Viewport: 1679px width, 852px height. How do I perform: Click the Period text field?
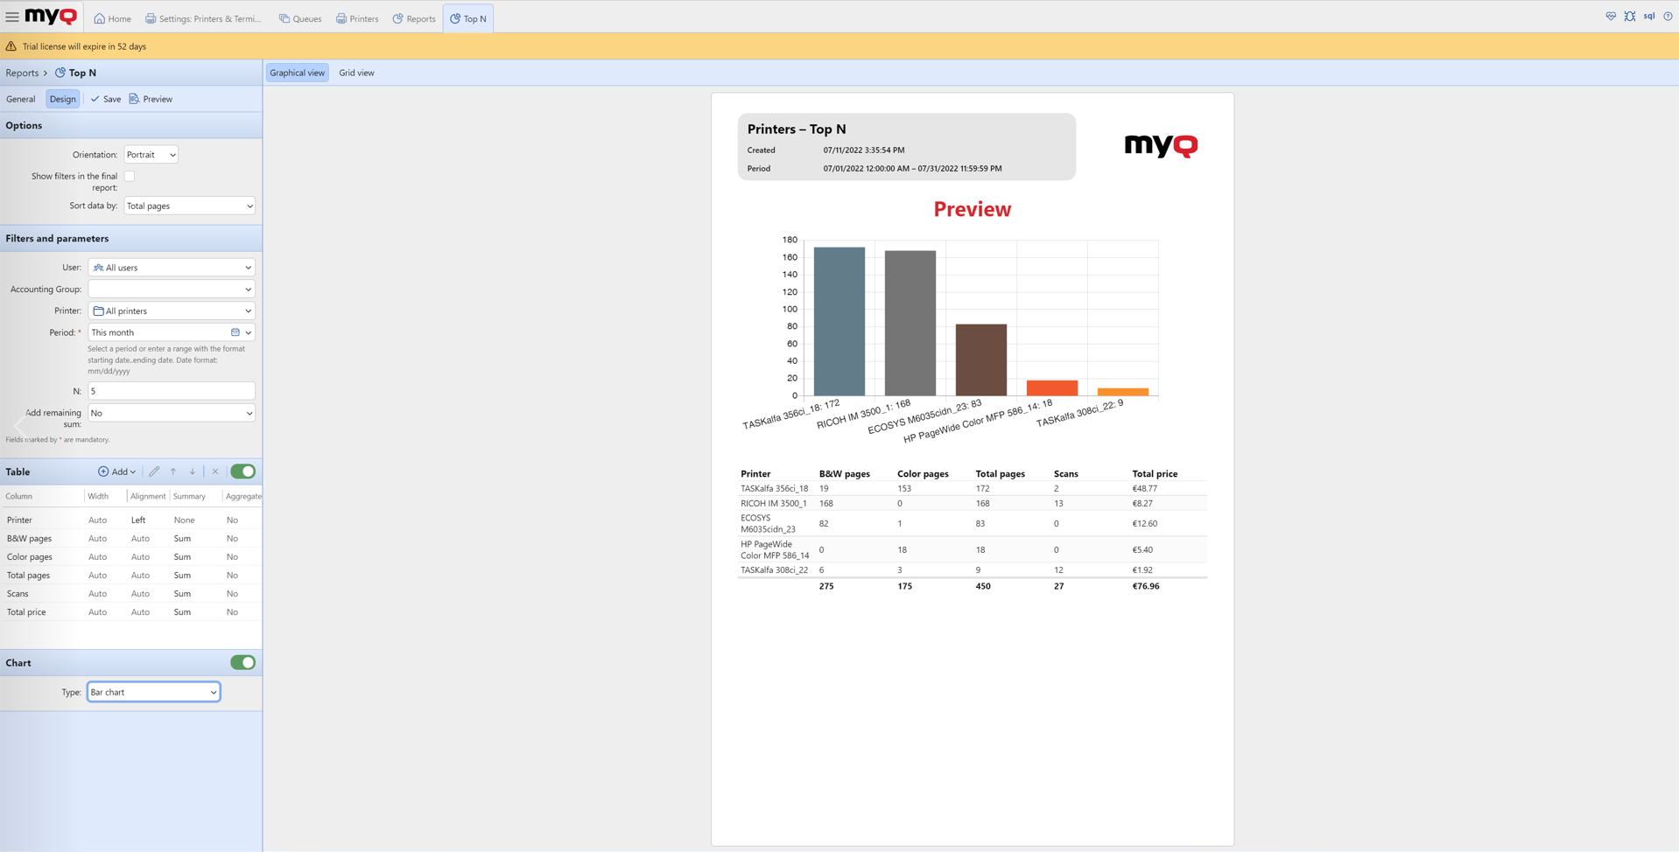click(158, 332)
